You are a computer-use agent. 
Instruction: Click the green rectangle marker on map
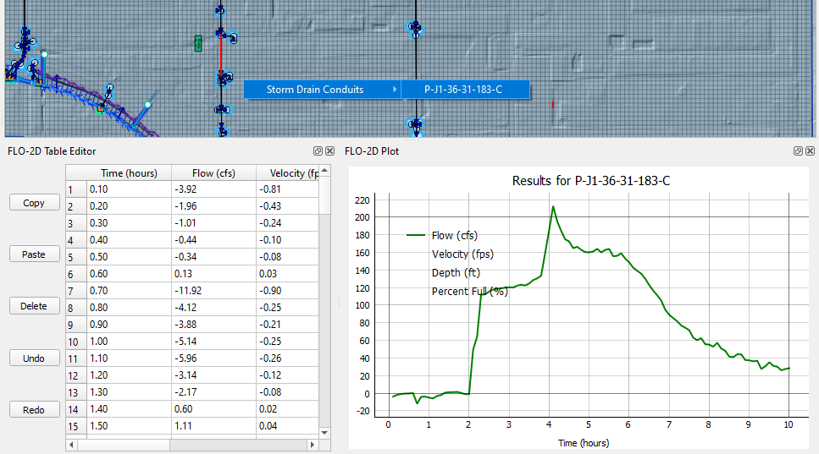[198, 43]
